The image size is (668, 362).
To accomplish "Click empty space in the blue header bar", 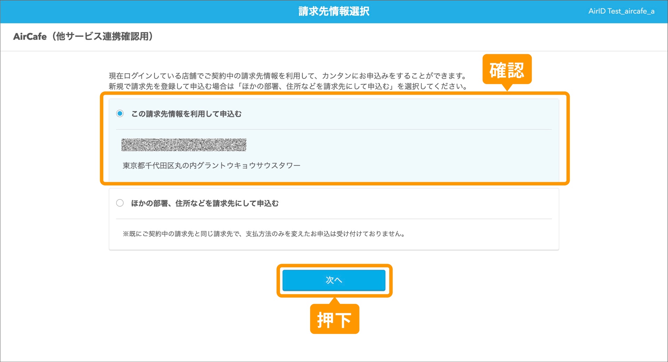I will (139, 11).
